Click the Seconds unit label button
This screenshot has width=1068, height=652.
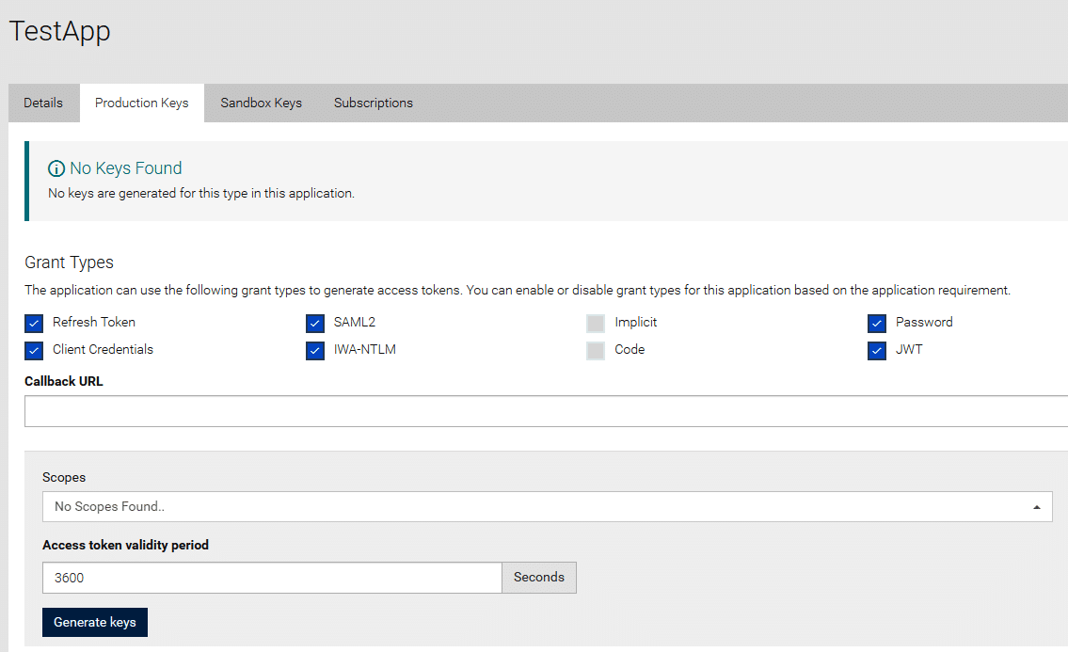click(x=538, y=578)
